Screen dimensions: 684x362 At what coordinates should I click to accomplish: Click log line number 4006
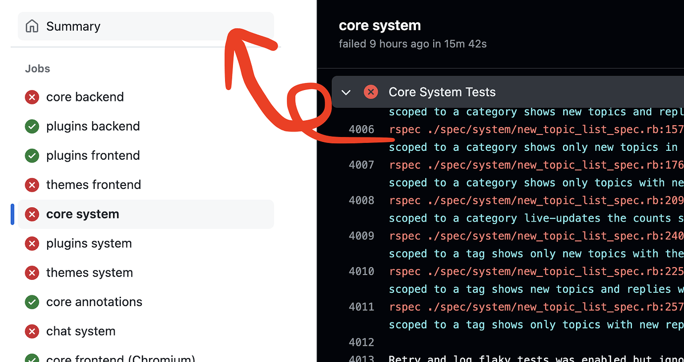tap(361, 130)
